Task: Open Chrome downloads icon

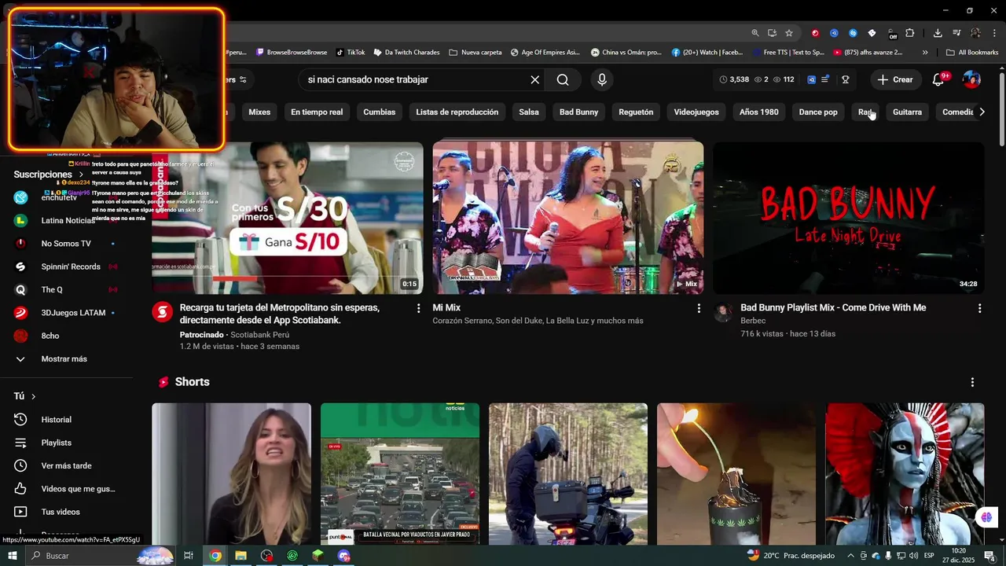Action: click(938, 33)
